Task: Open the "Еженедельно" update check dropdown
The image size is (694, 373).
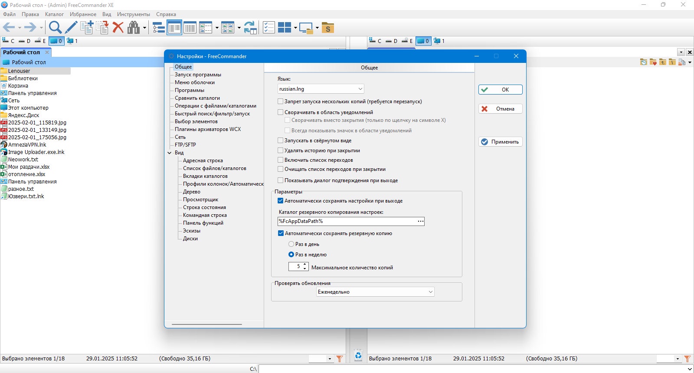Action: point(375,292)
